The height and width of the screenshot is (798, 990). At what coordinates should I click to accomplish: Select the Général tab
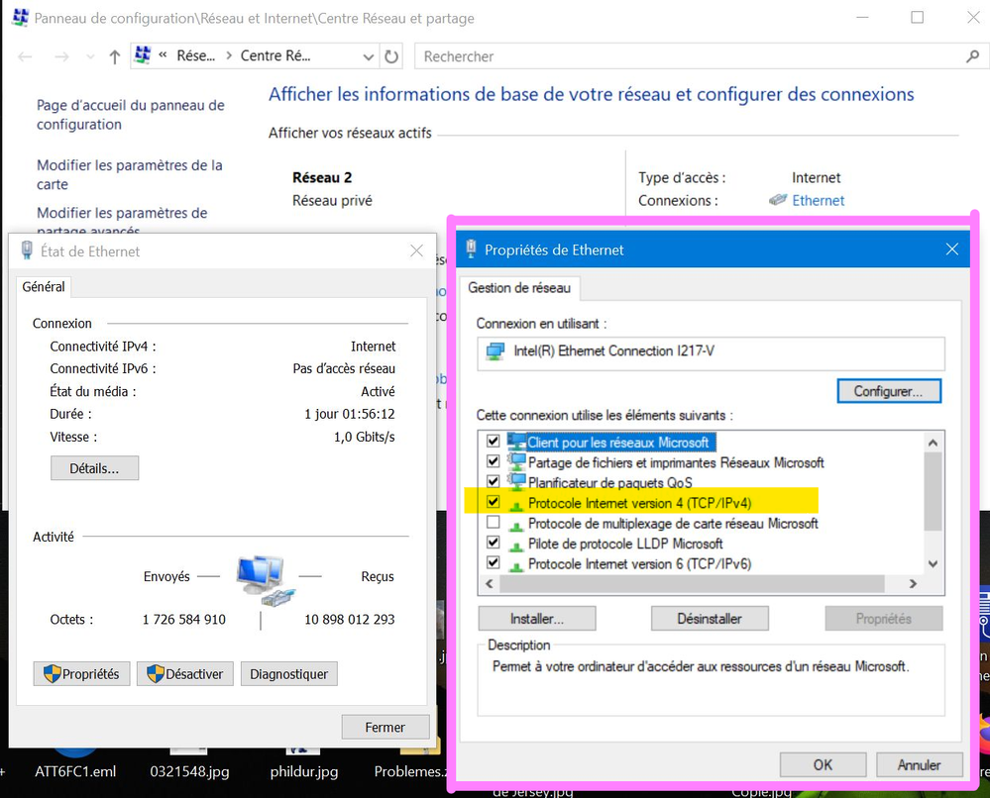click(x=44, y=286)
